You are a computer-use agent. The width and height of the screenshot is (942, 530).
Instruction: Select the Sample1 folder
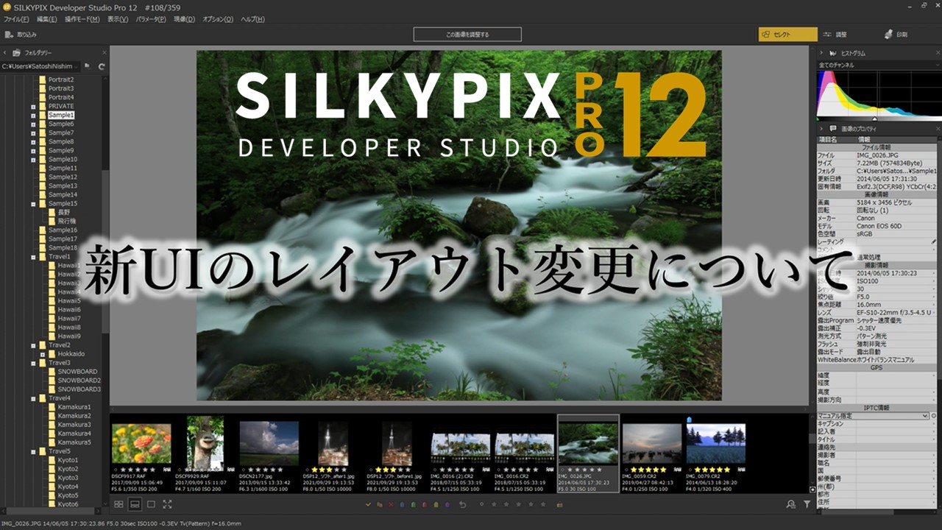61,115
